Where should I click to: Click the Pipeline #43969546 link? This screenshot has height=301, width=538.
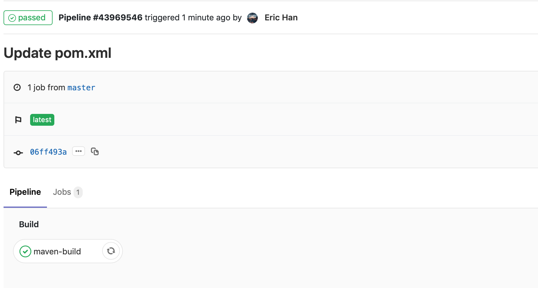[x=100, y=17]
